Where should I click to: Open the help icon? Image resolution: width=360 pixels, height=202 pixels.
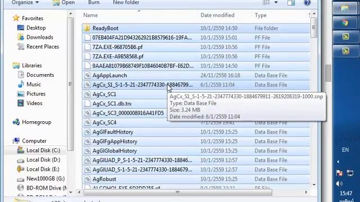click(307, 2)
